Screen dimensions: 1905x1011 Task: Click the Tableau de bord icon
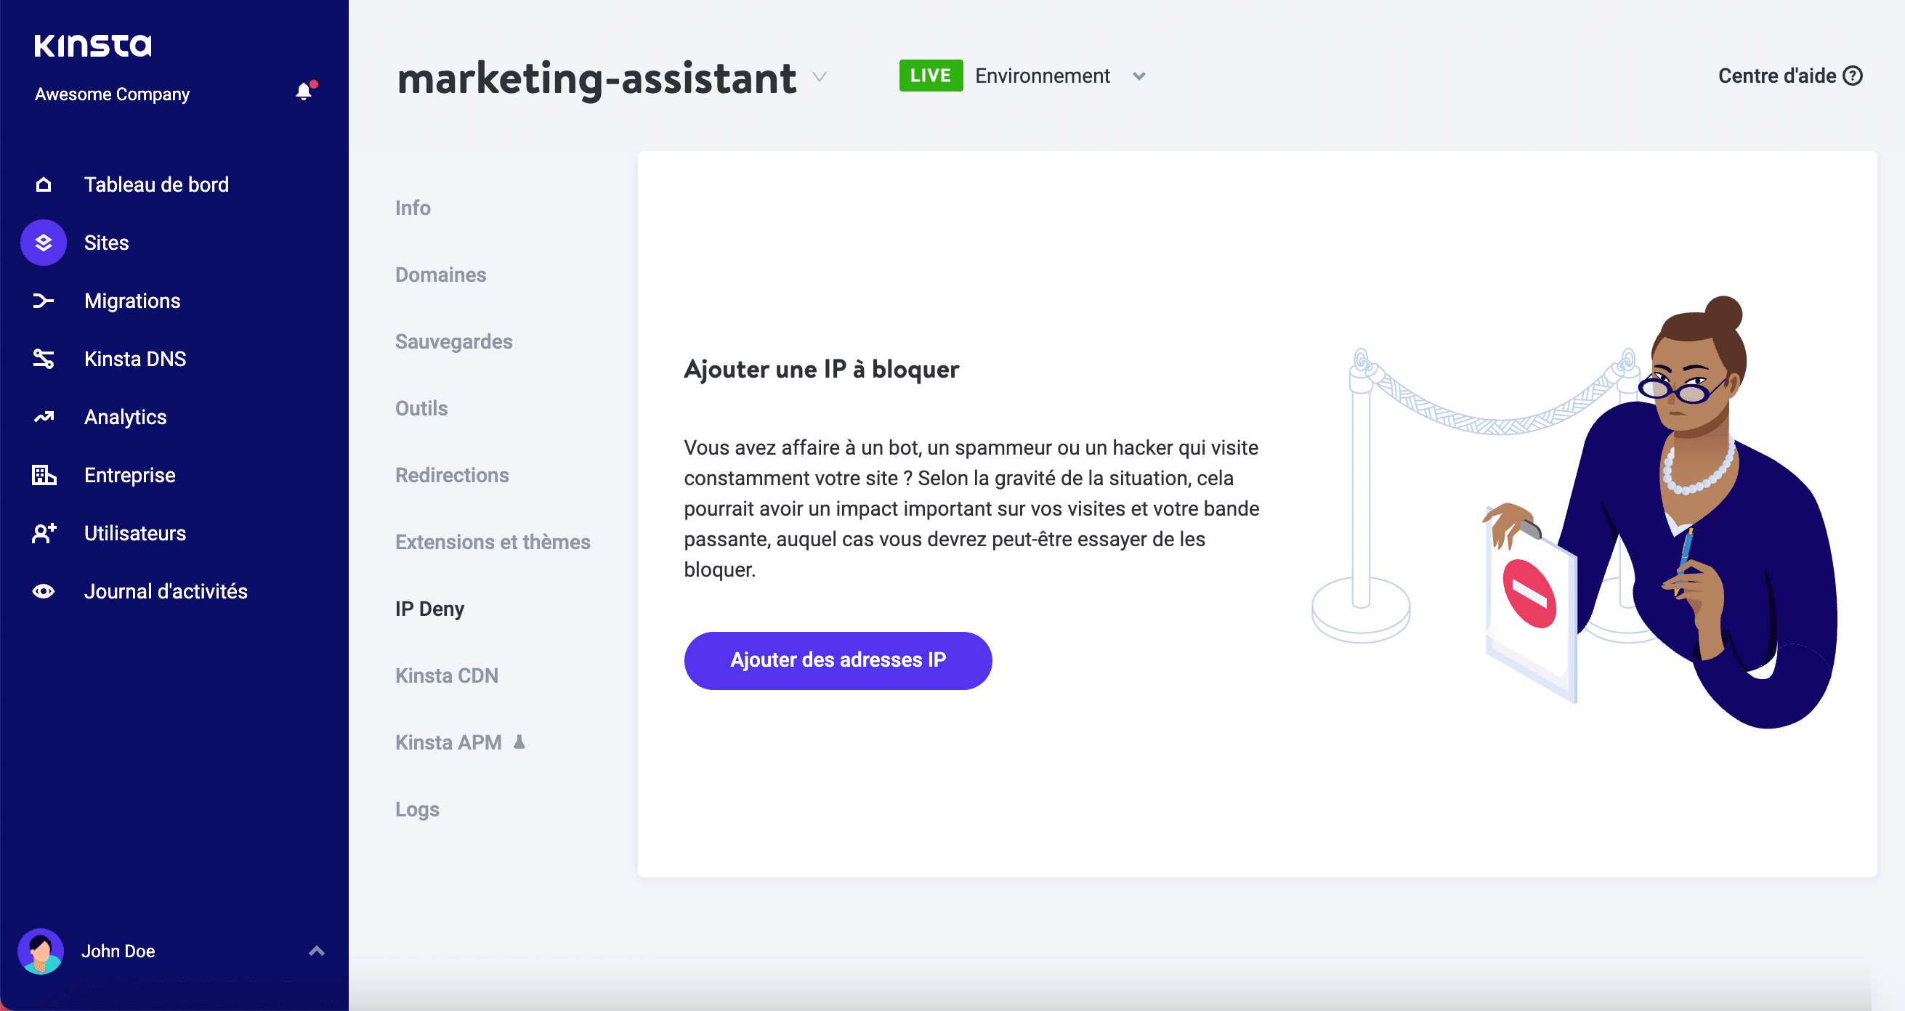point(43,184)
